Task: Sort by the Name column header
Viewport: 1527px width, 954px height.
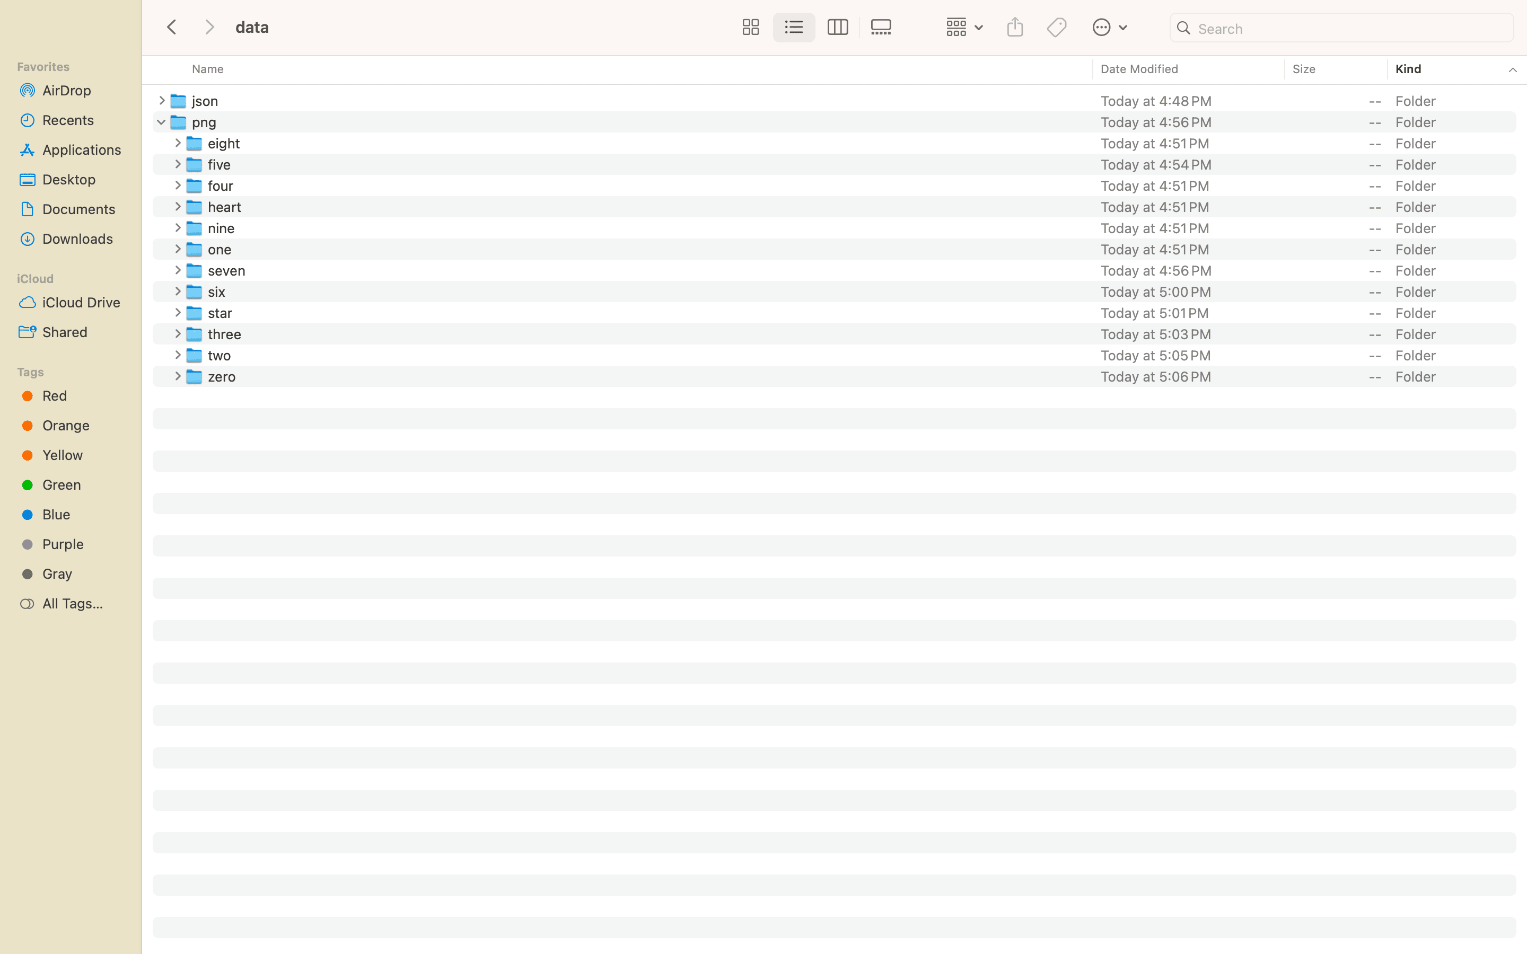Action: [208, 69]
